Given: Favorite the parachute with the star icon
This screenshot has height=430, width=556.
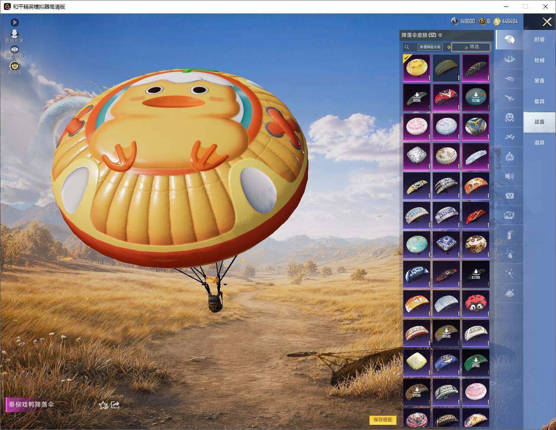Looking at the screenshot, I should pos(103,405).
